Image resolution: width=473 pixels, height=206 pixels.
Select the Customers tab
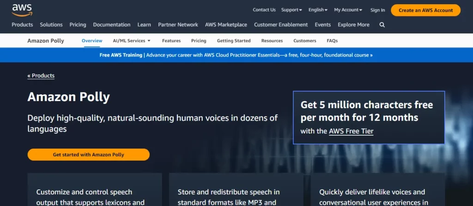point(305,40)
